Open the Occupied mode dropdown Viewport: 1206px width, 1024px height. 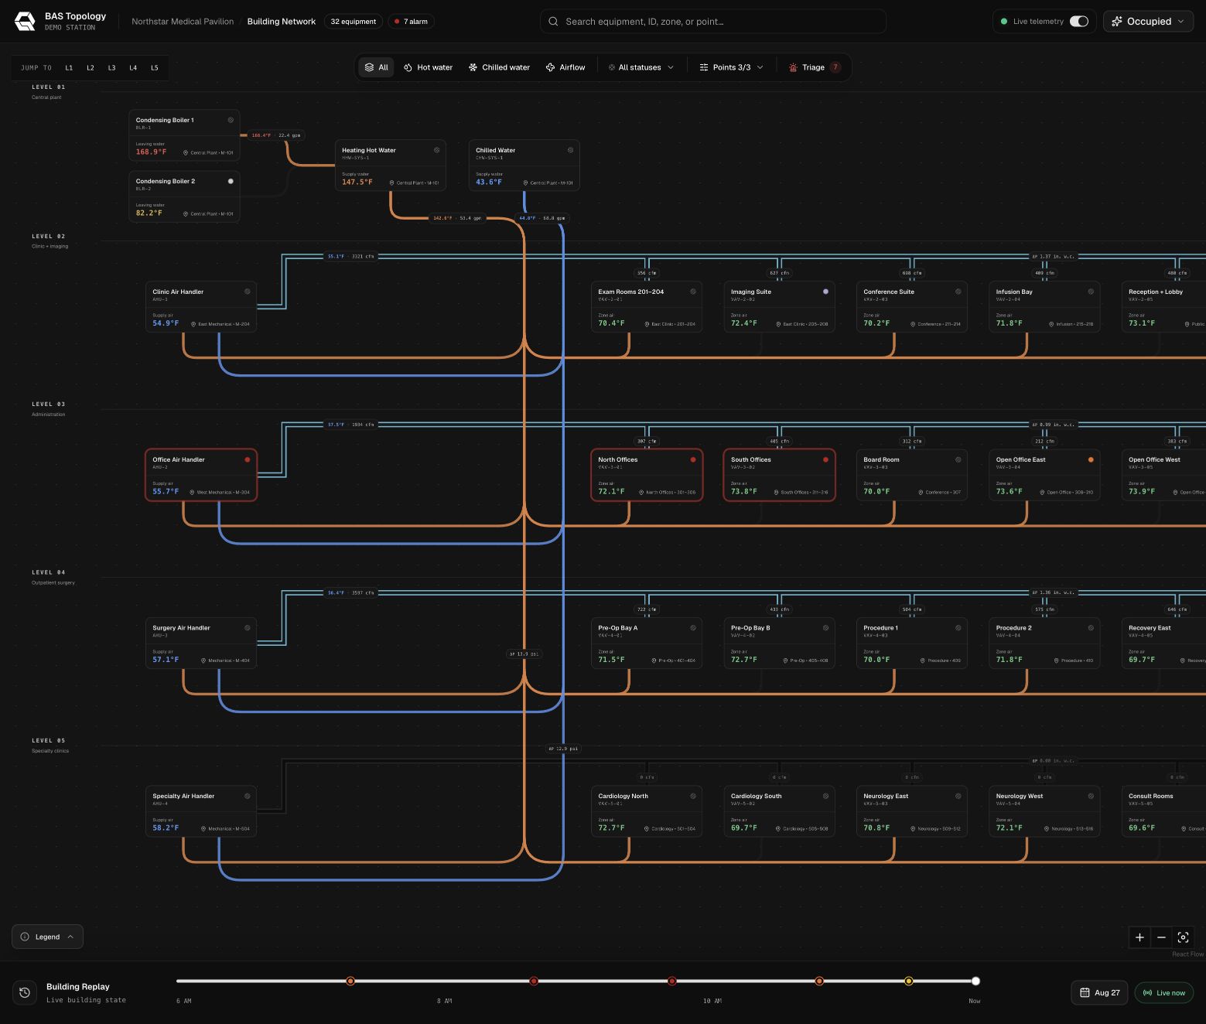click(1149, 22)
